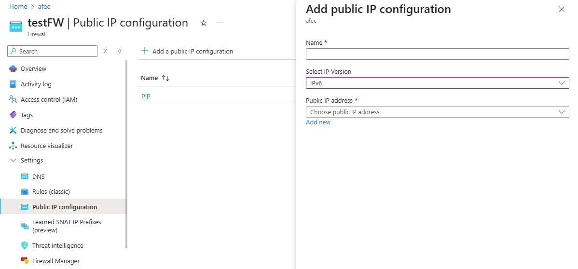Click the Tags purple tag icon

[14, 115]
